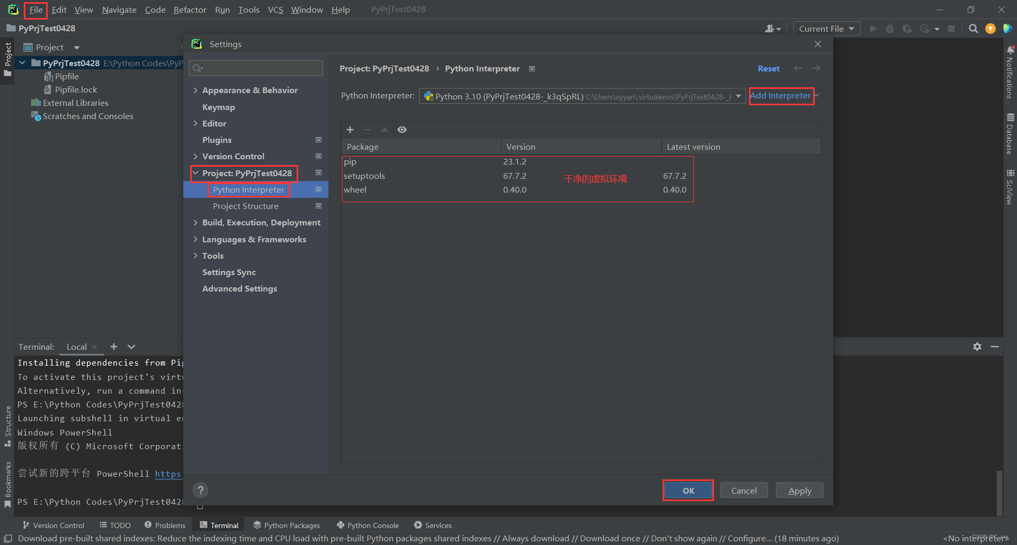Click the Debug bug icon in toolbar
Screen dimensions: 1017x545
tap(890, 29)
